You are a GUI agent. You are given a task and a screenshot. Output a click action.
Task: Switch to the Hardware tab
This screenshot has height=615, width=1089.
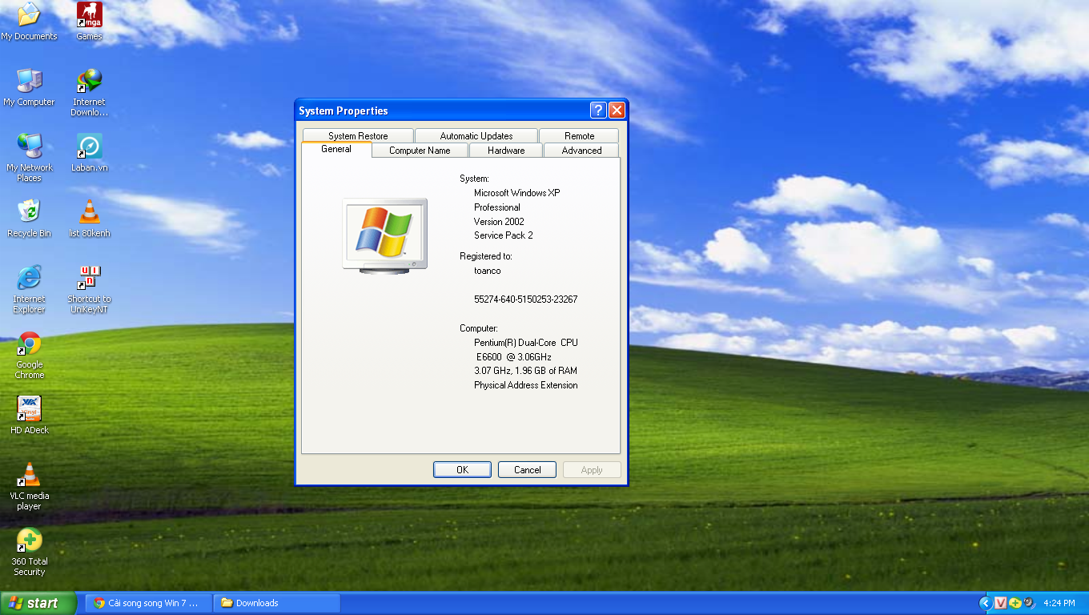click(505, 151)
